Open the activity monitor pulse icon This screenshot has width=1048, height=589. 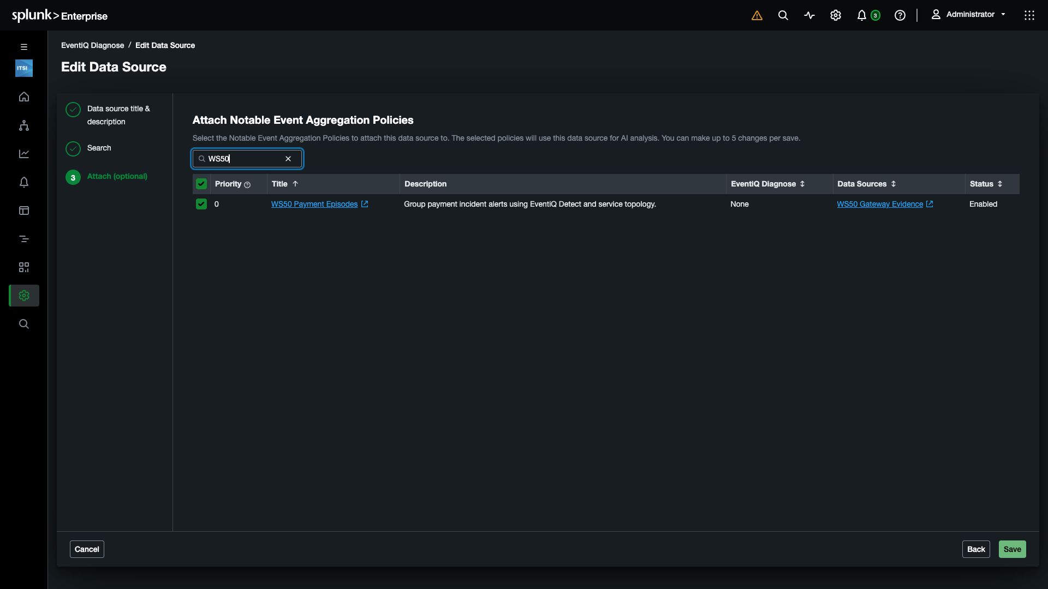pos(809,15)
